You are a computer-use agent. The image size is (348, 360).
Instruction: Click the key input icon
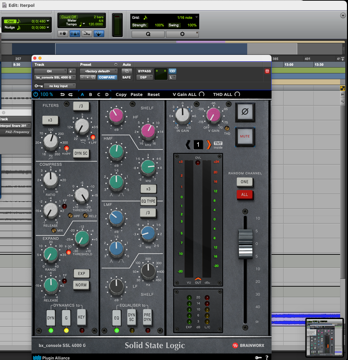[38, 86]
